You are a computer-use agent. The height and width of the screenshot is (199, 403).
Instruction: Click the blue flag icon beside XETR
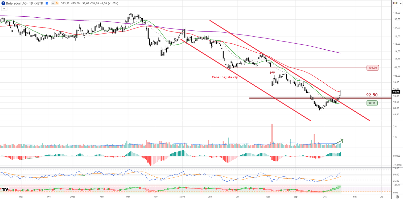[x=47, y=3]
